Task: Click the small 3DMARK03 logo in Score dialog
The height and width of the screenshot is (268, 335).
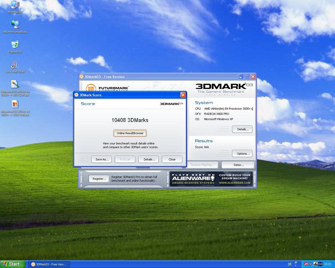Action: pos(171,103)
